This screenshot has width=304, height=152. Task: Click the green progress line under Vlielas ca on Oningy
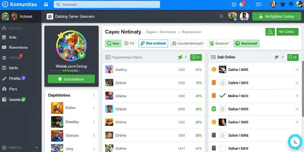coord(71,71)
